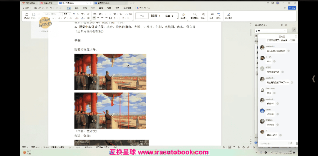Click the Clear Formatting eraser icon
The image size is (318, 156).
[88, 14]
